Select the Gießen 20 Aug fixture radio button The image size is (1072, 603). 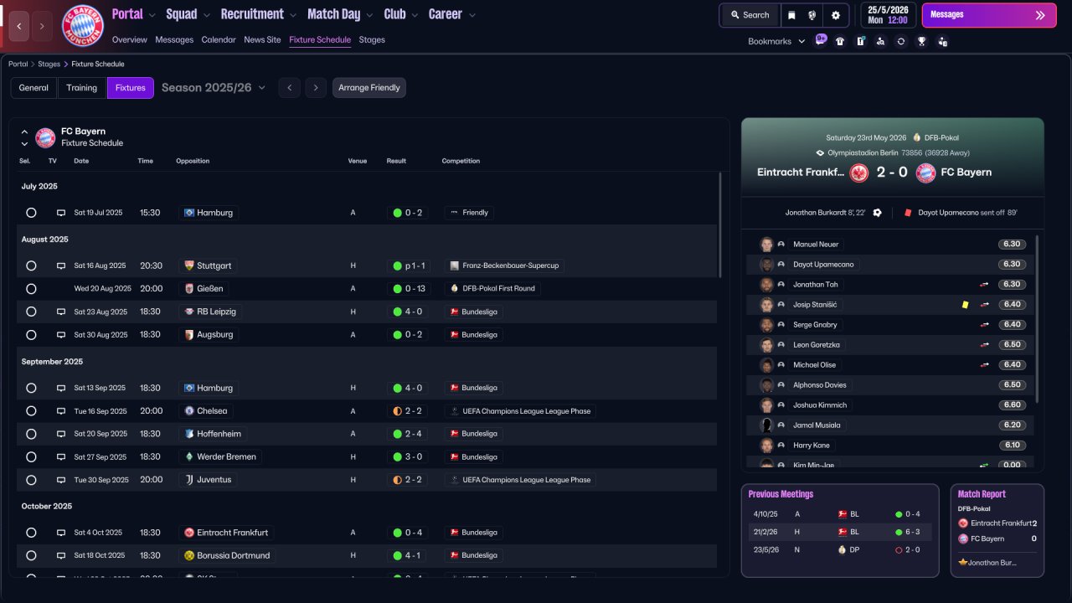(31, 289)
